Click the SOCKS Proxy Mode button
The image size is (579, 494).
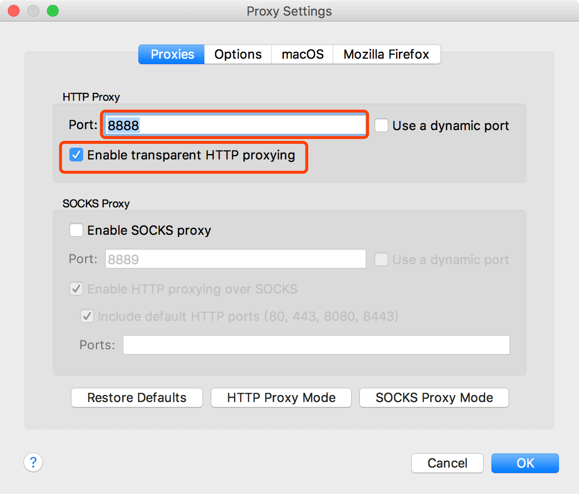(434, 398)
